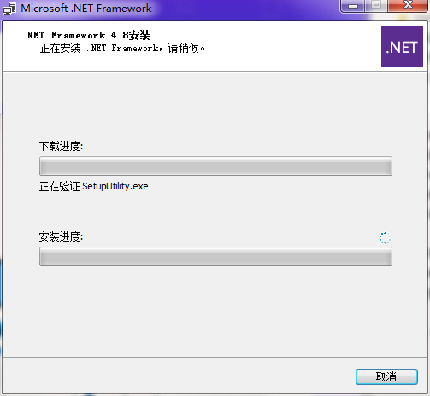
Task: Click the '下载进度:' label
Action: click(x=61, y=146)
